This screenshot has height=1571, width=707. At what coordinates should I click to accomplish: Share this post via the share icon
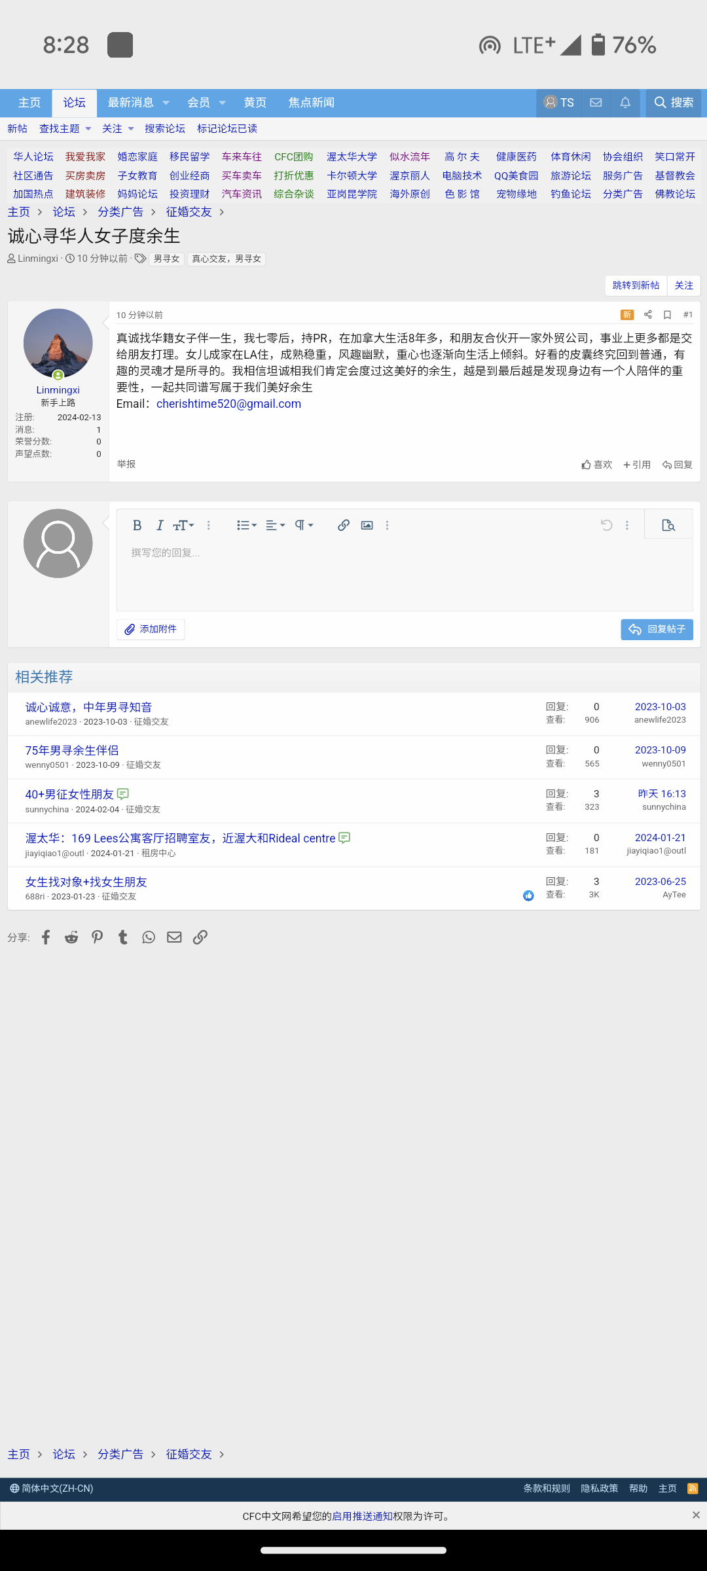[647, 315]
